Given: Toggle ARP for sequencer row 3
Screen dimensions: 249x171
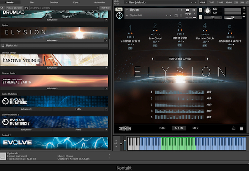Looking at the screenshot, I should pos(209,105).
